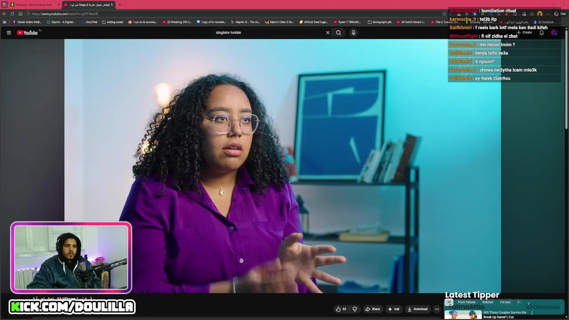The height and width of the screenshot is (320, 569).
Task: Clear the search text with the X icon
Action: click(328, 32)
